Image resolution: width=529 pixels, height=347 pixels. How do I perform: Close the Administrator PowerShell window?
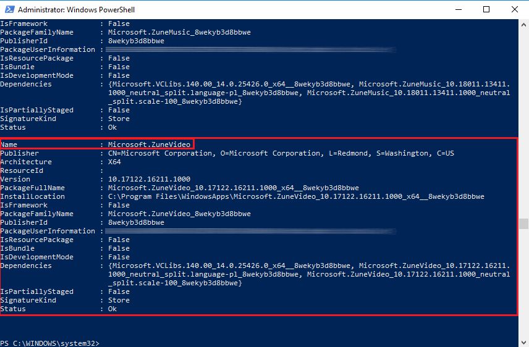pyautogui.click(x=515, y=9)
